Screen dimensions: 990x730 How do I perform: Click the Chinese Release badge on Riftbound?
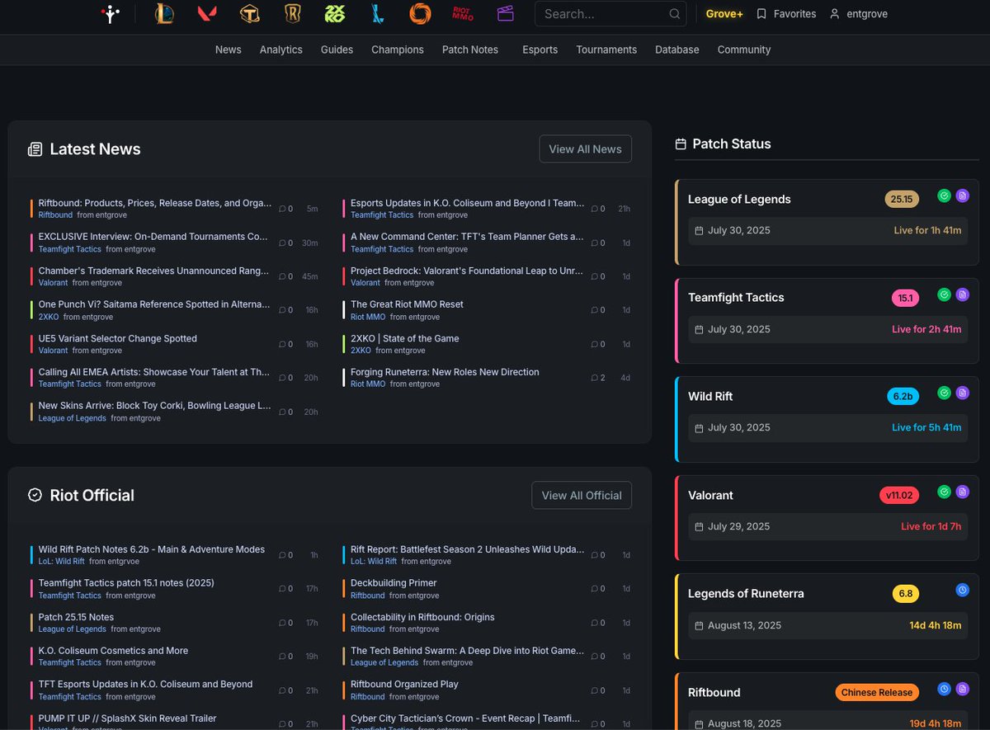[877, 692]
